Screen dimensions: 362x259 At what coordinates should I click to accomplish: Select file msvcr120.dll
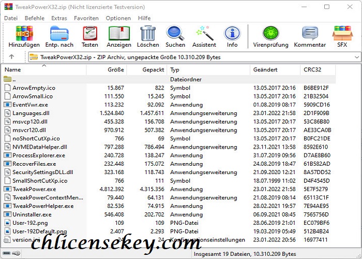click(29, 130)
